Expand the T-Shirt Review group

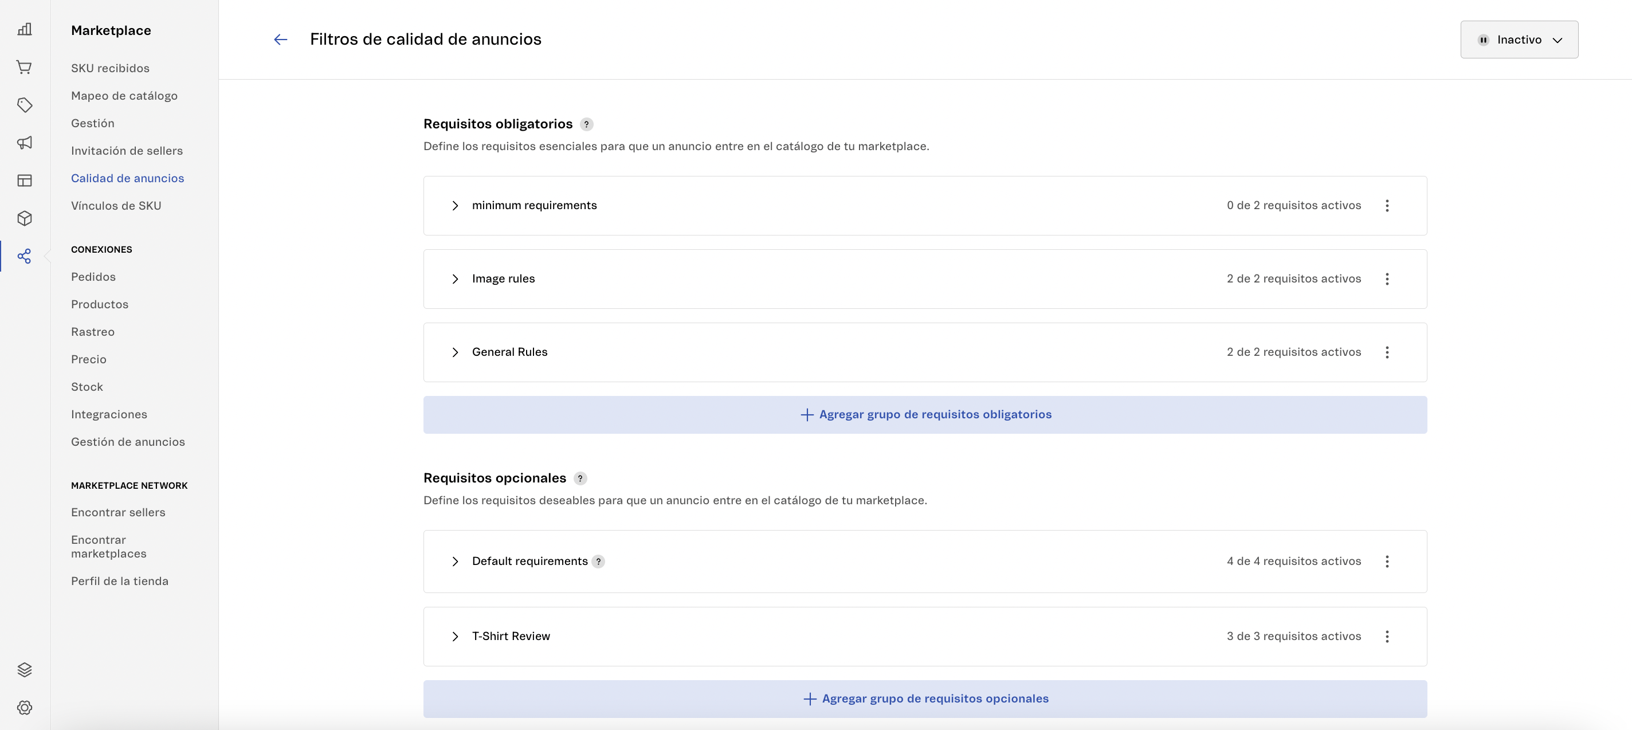pos(455,637)
